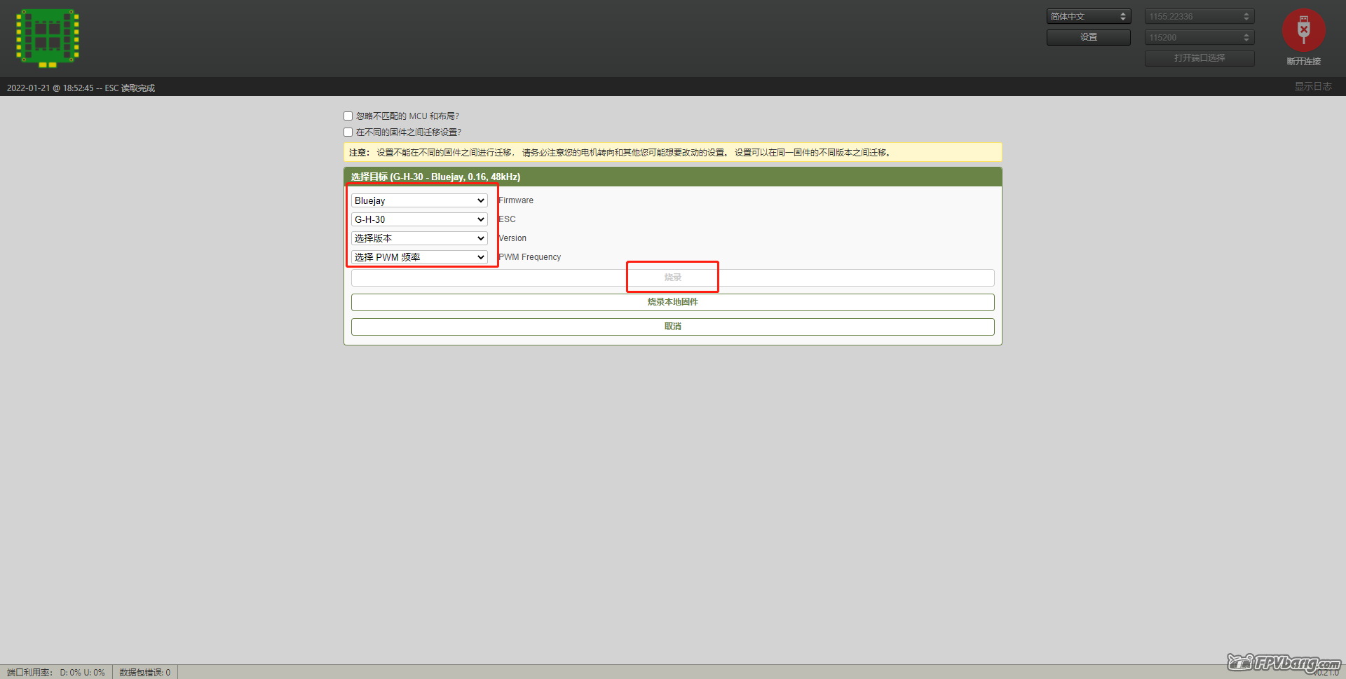Click the 端口利用率 status bar entry
The image size is (1346, 679).
(56, 673)
